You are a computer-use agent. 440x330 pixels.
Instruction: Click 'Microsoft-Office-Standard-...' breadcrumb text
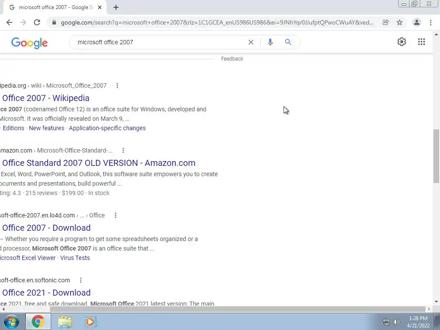75,150
